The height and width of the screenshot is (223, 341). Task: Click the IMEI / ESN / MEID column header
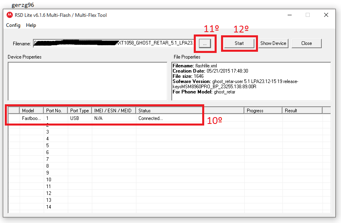pos(114,111)
